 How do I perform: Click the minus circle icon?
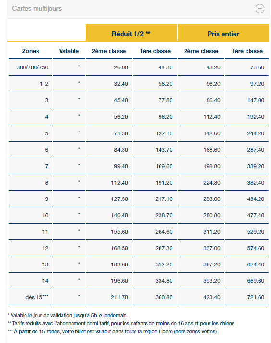[x=259, y=9]
